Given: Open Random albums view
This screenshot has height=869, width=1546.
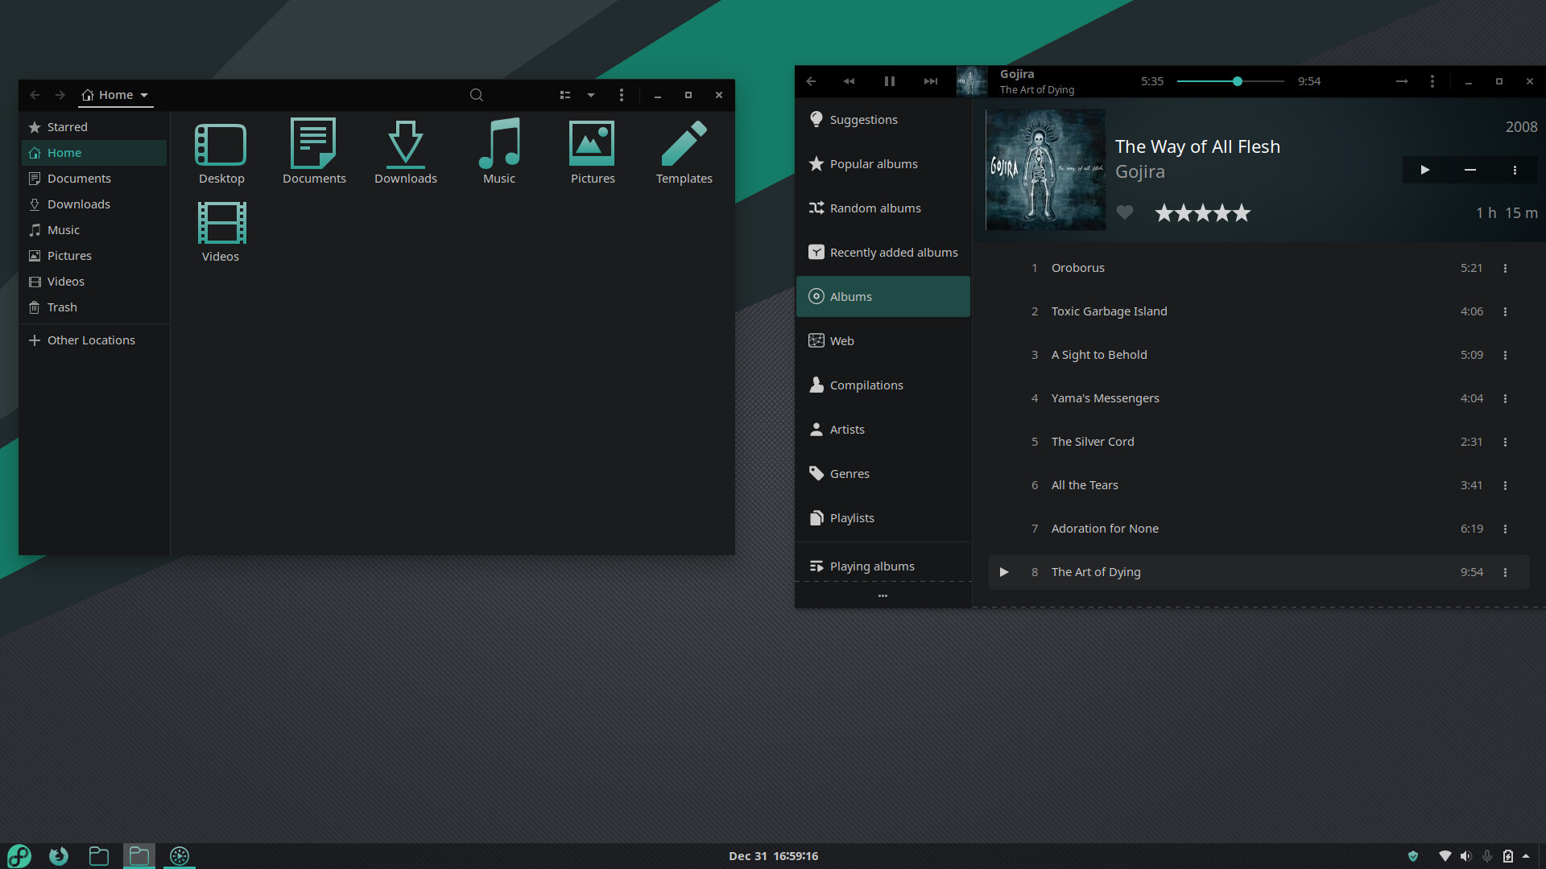Looking at the screenshot, I should (883, 208).
